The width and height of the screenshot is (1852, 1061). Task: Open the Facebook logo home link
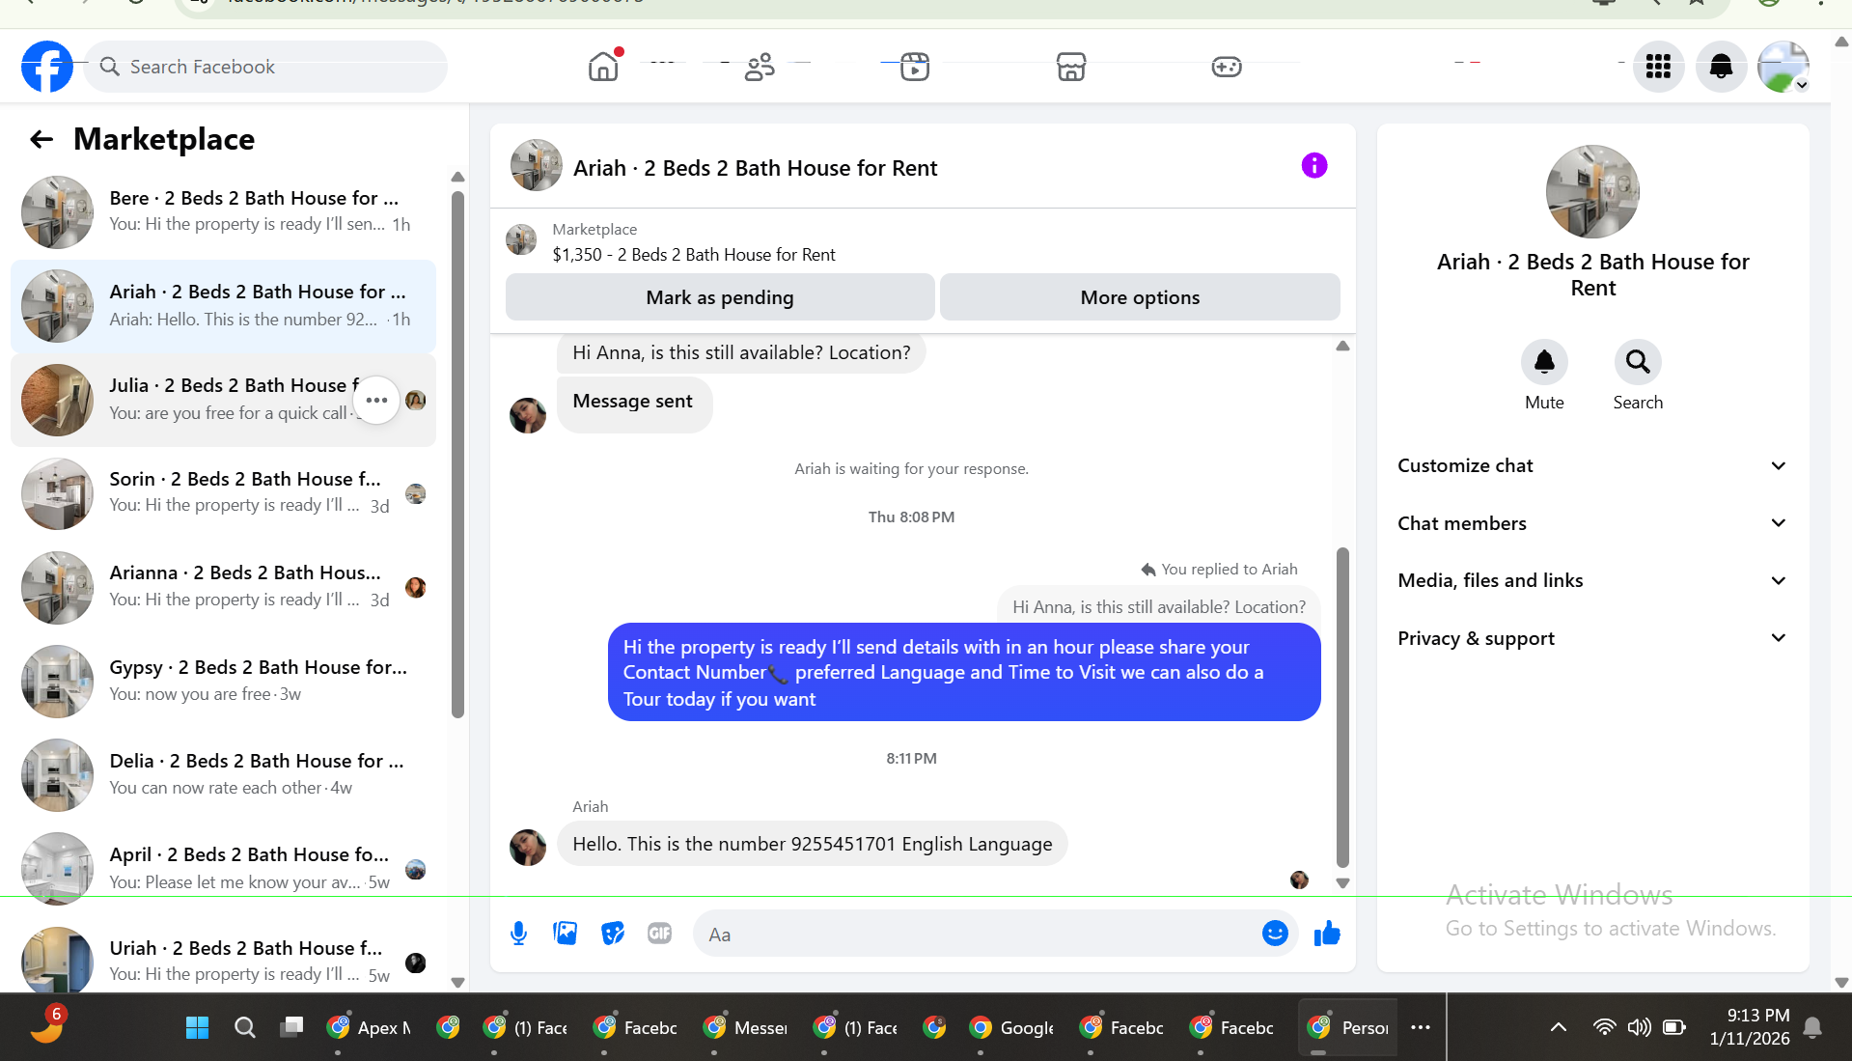[47, 67]
